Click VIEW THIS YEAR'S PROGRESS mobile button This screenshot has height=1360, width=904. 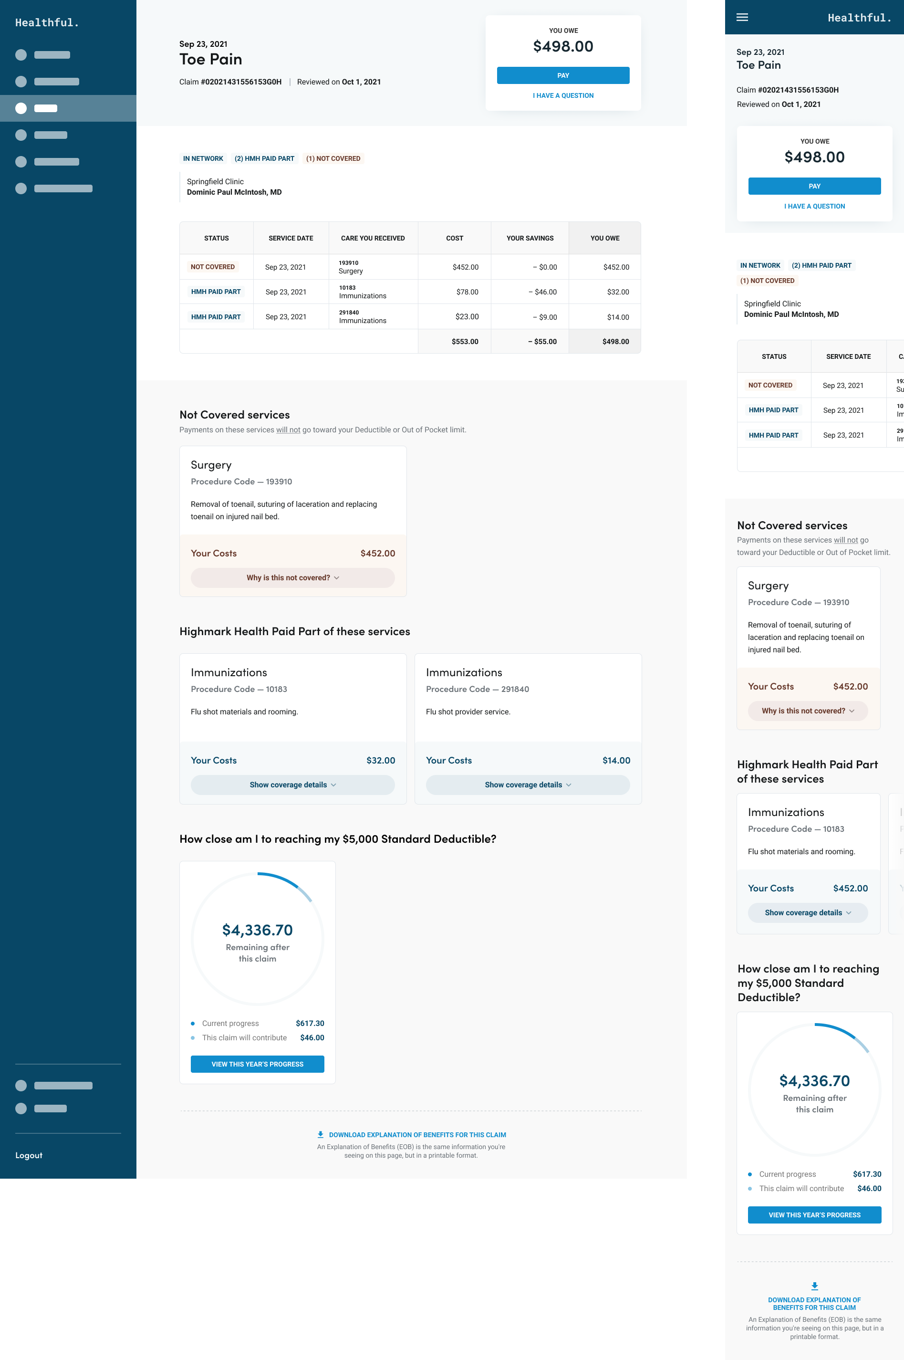tap(814, 1214)
